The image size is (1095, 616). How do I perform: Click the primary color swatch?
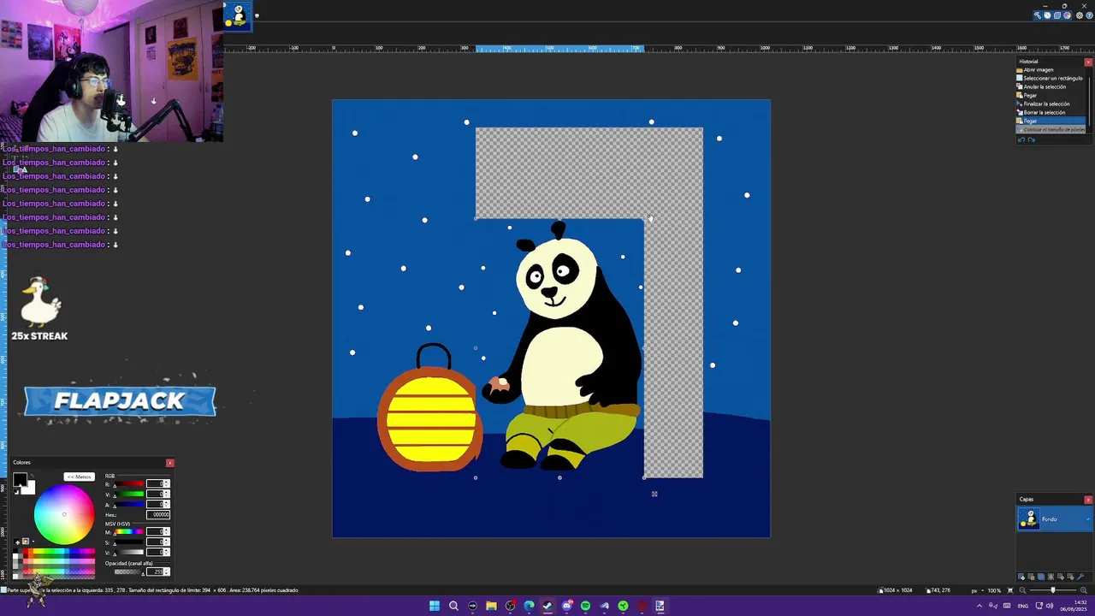(x=20, y=479)
